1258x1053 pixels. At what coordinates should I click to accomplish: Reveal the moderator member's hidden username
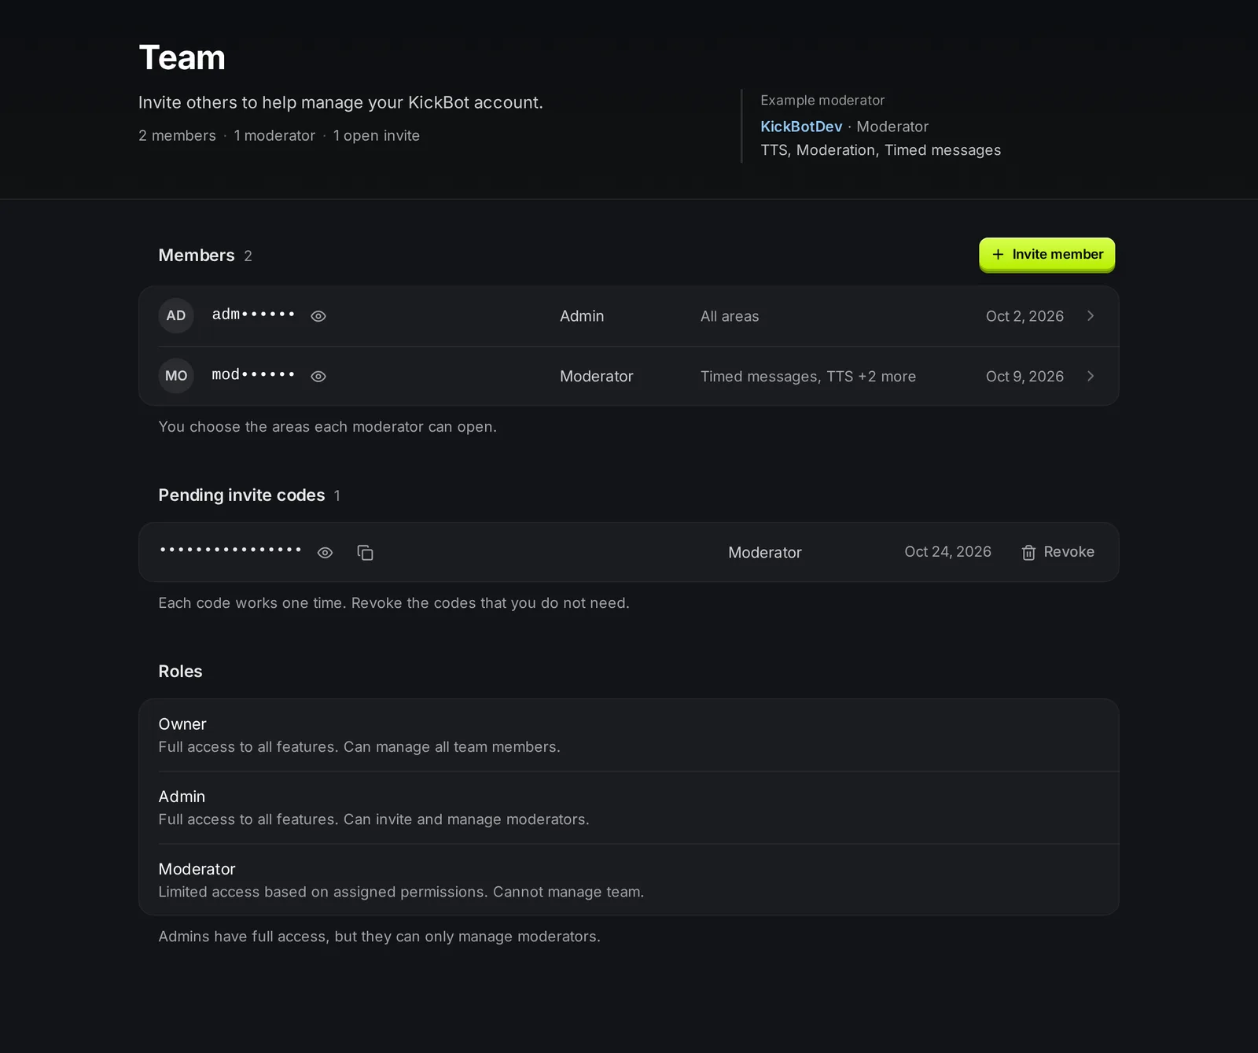point(318,377)
